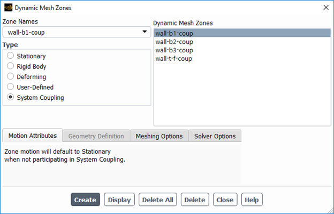
Task: Select wall-b2-coup zone in the list
Action: click(x=174, y=42)
